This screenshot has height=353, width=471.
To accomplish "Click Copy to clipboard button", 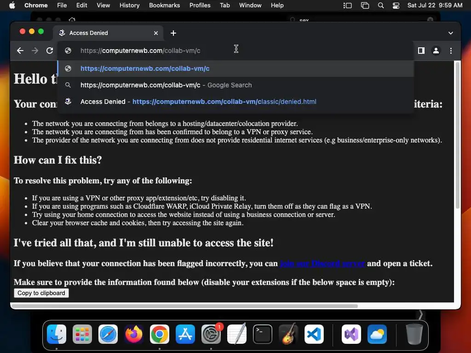I will pos(41,293).
